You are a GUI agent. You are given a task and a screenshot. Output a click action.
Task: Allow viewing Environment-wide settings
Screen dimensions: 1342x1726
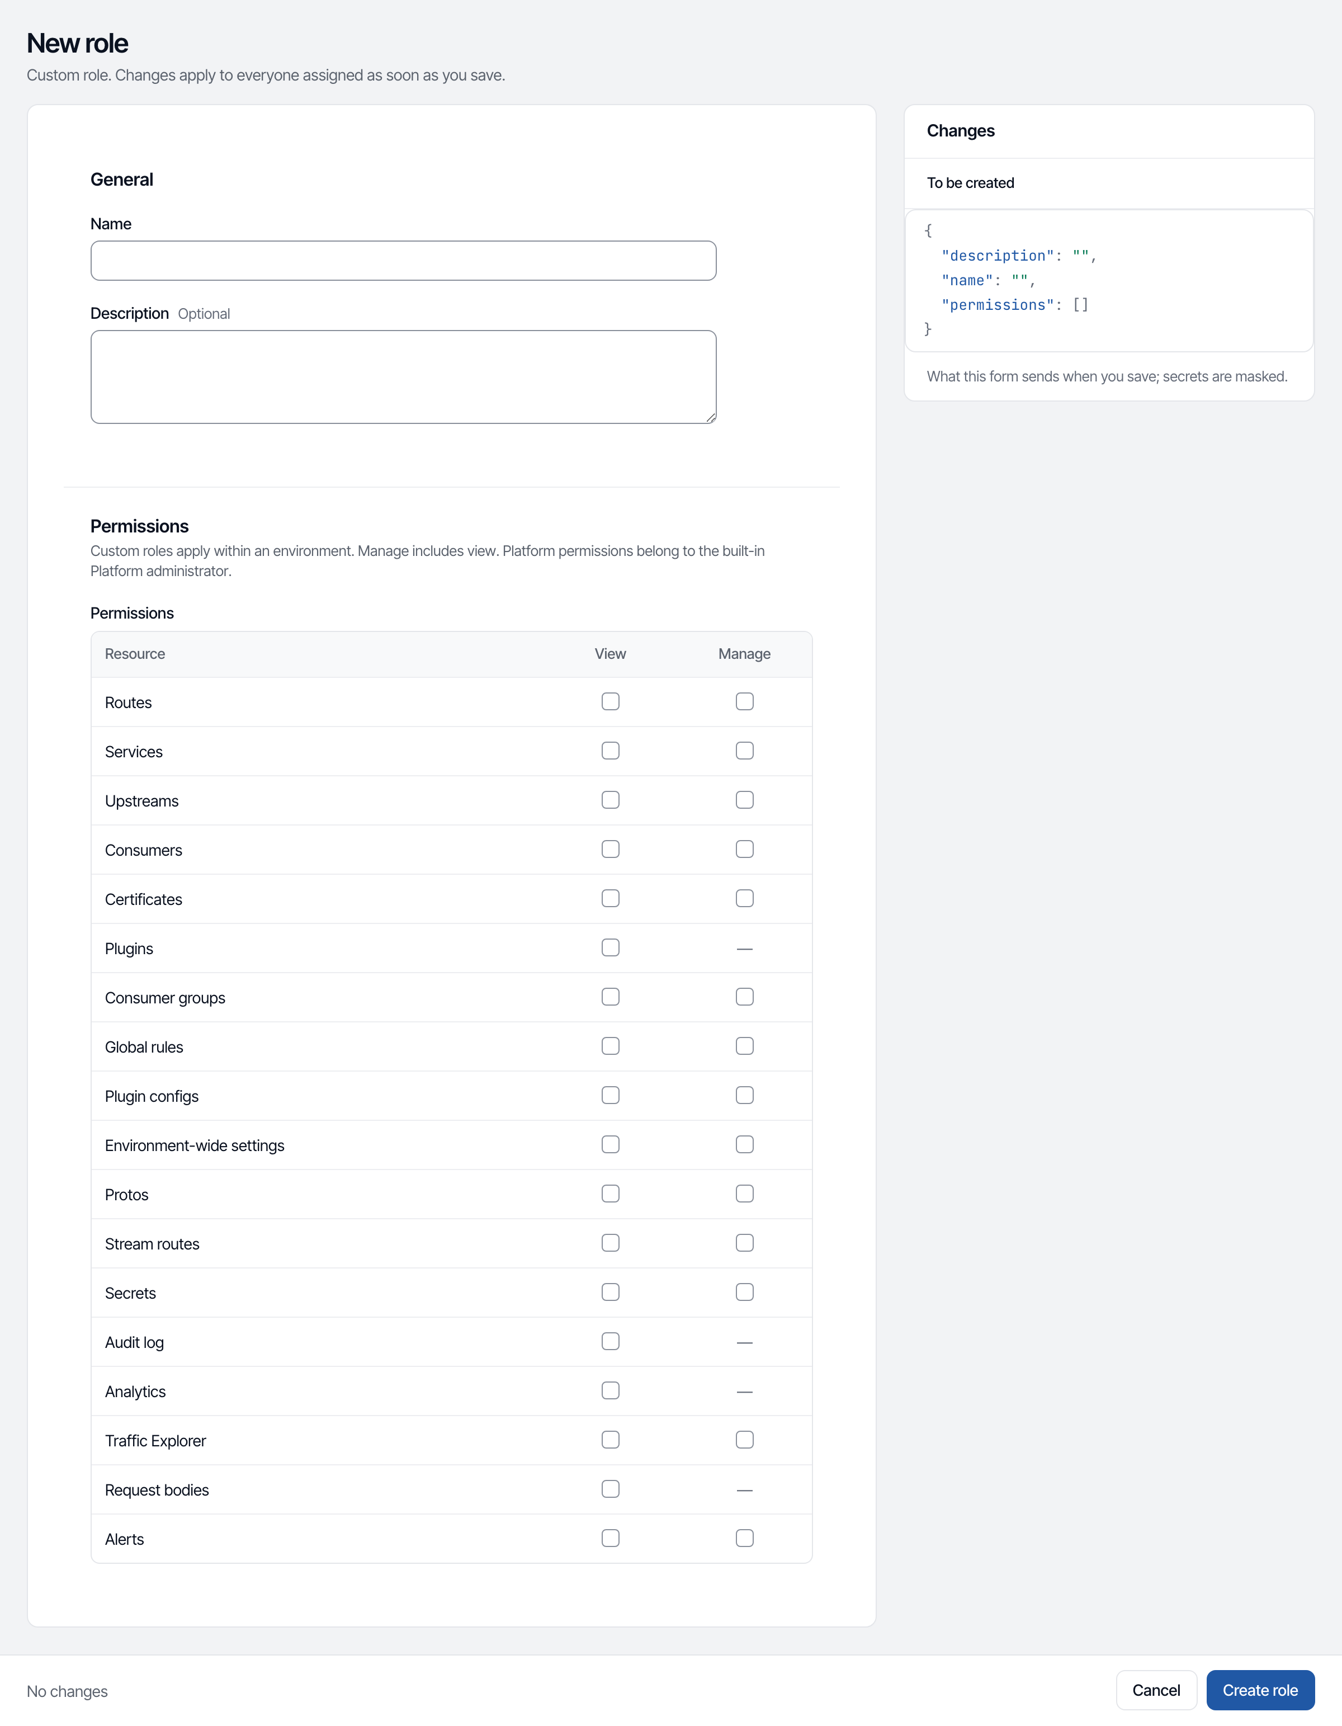(x=610, y=1144)
